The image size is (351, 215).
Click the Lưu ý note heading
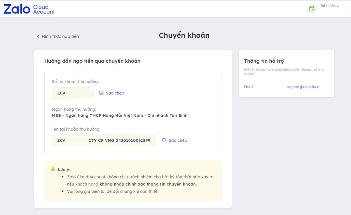click(64, 170)
